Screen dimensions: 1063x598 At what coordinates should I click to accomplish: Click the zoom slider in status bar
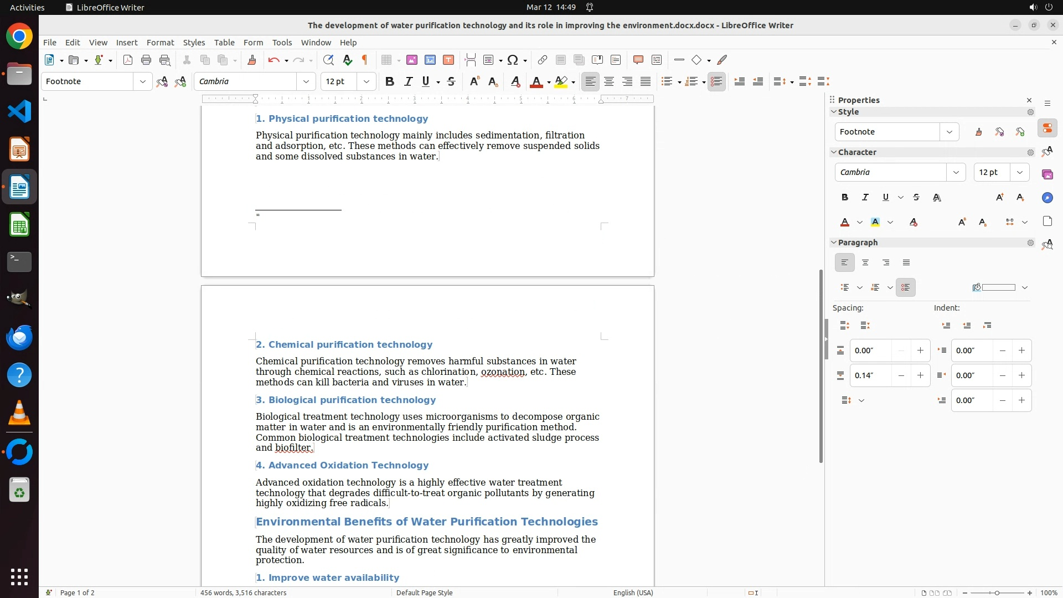(997, 593)
